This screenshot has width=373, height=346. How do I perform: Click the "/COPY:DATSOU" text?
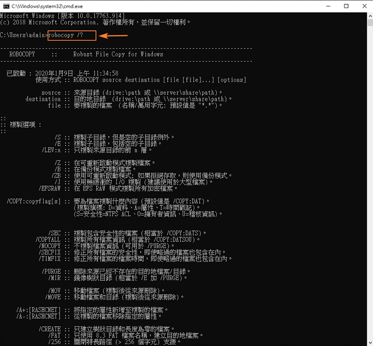pyautogui.click(x=173, y=240)
